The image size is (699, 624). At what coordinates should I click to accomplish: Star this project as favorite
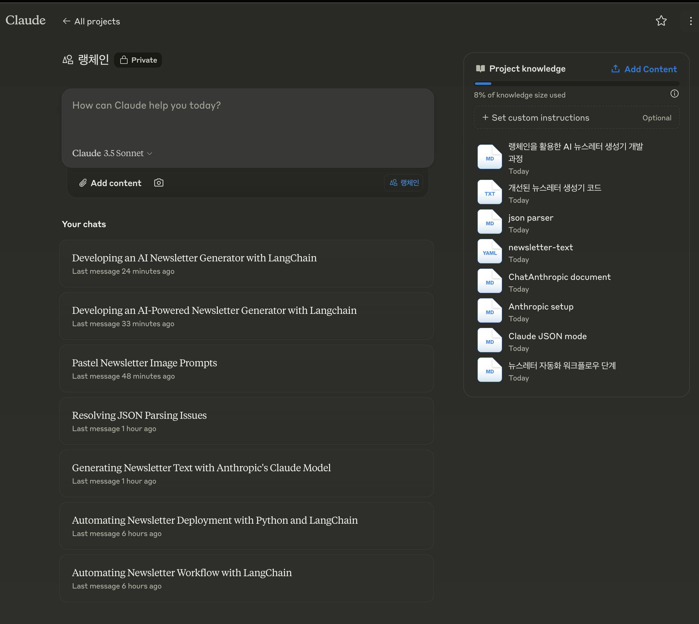[x=661, y=21]
